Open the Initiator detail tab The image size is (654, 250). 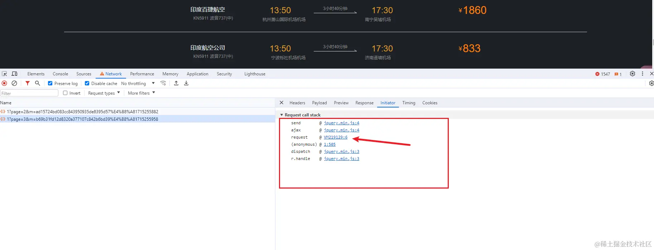[x=388, y=102]
